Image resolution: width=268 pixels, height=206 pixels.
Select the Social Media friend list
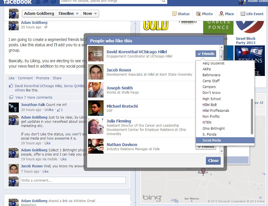(225, 140)
